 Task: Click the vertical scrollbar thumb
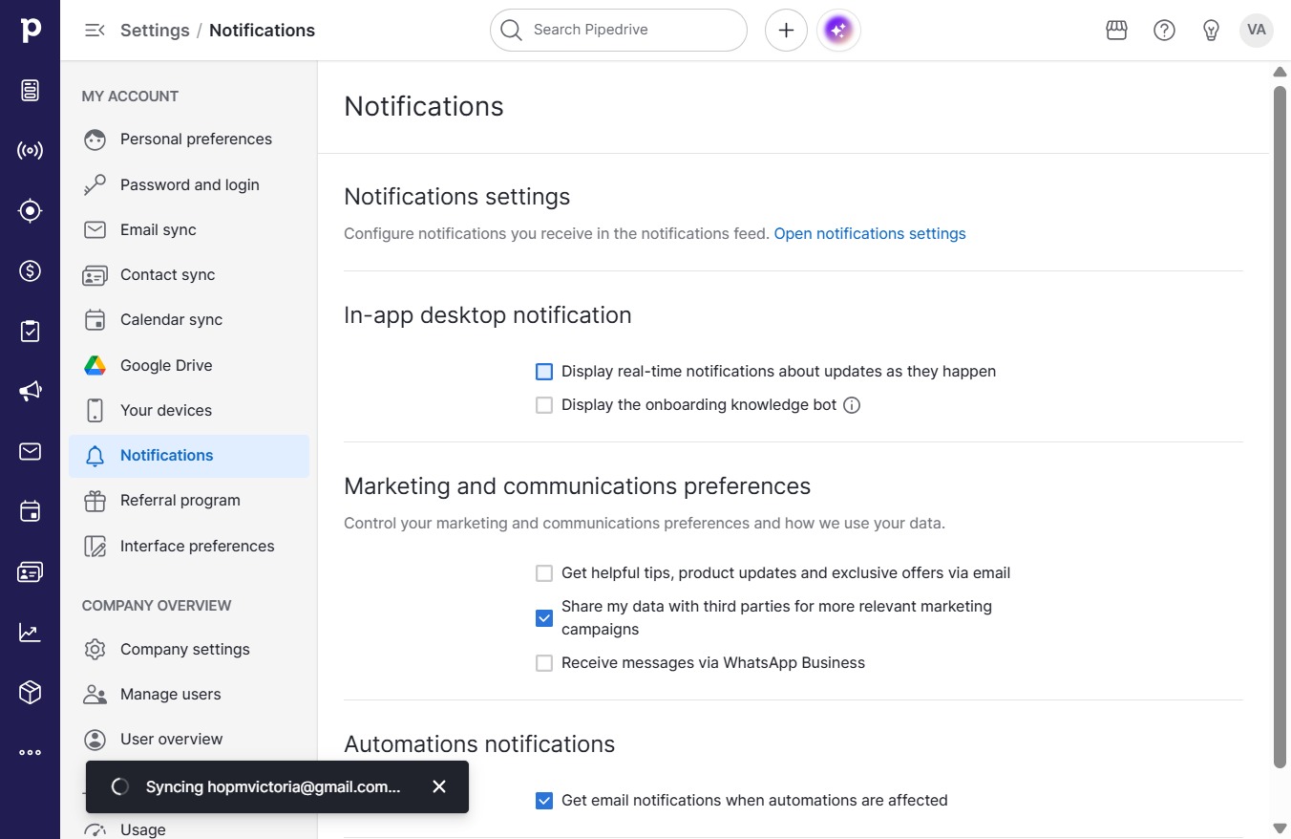coord(1280,426)
